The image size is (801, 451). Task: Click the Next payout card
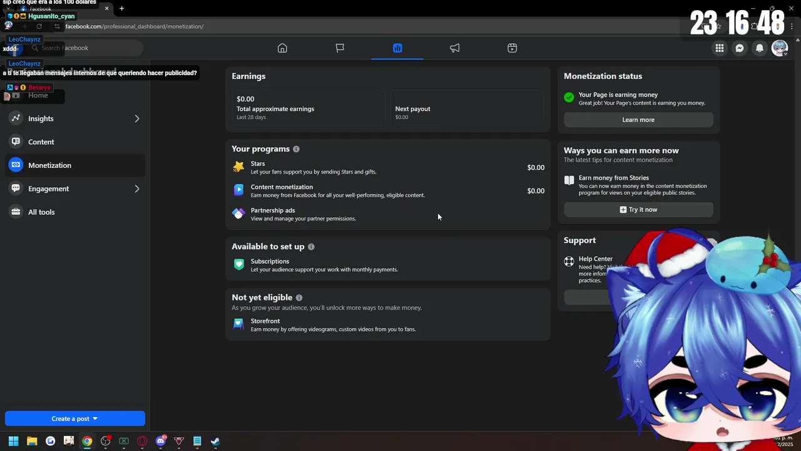pyautogui.click(x=467, y=108)
